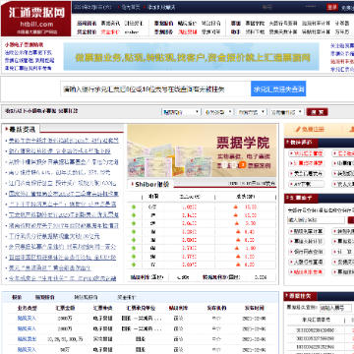Image resolution: width=354 pixels, height=354 pixels.
Task: Select banner slide indicator 3
Action: 242,165
